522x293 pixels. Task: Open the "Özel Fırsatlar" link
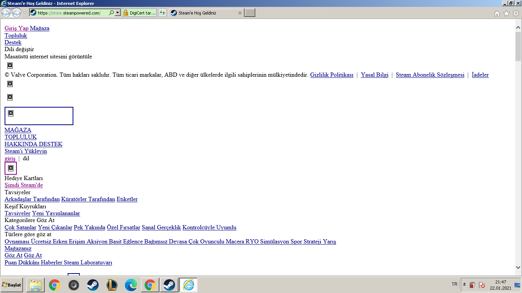click(123, 227)
